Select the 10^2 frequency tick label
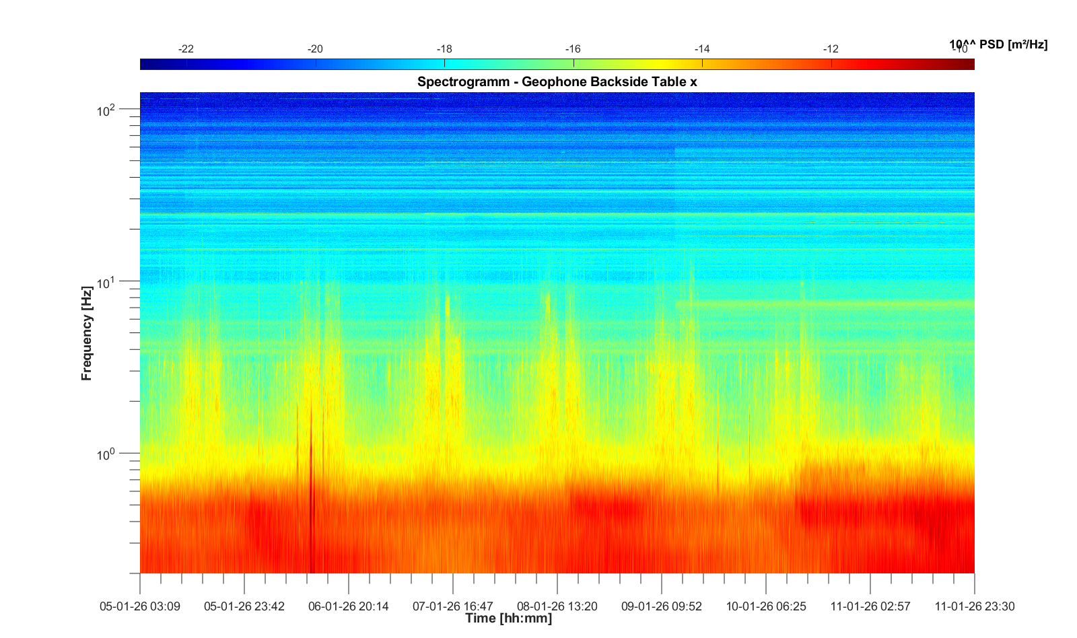This screenshot has width=1077, height=638. click(107, 110)
